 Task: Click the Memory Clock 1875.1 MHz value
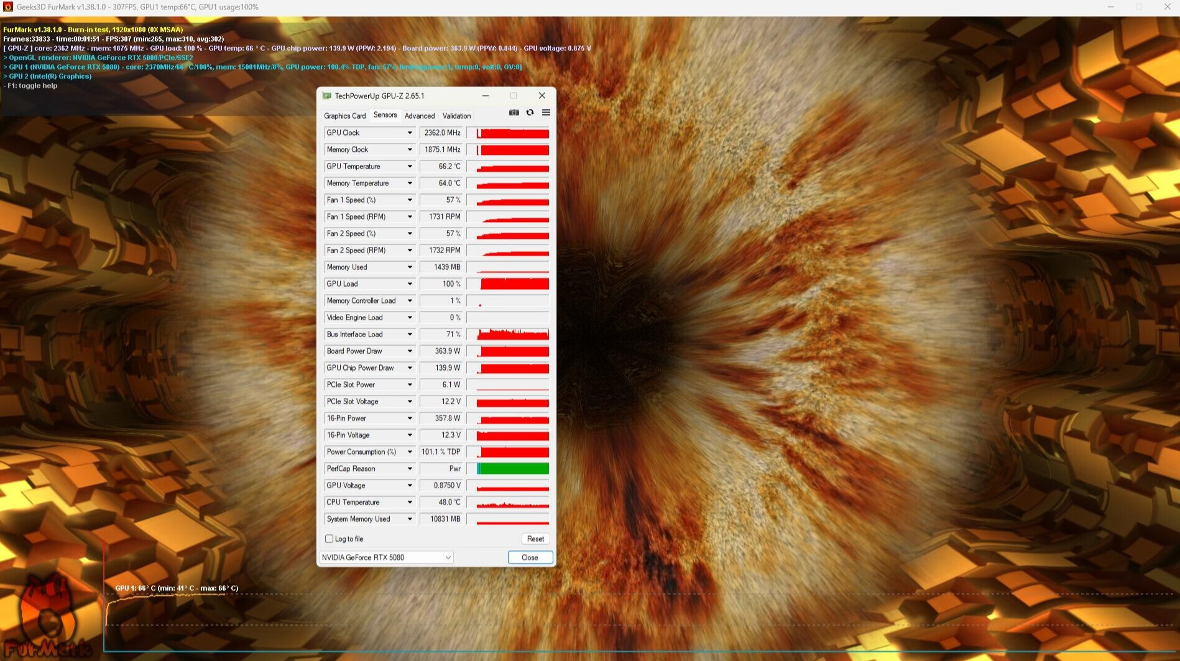pos(441,149)
